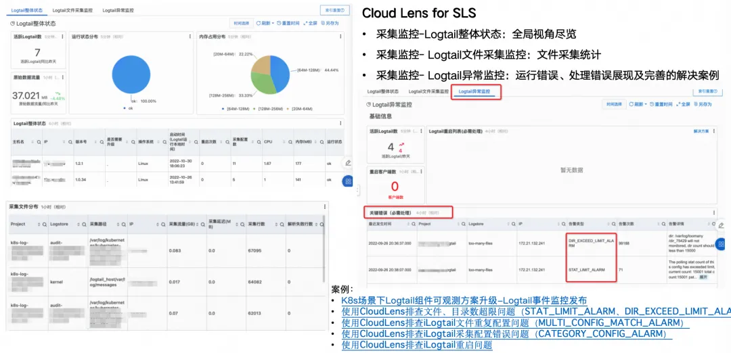Image resolution: width=731 pixels, height=353 pixels.
Task: Open more-options menu of 运行状态分布 chart
Action: pyautogui.click(x=190, y=37)
